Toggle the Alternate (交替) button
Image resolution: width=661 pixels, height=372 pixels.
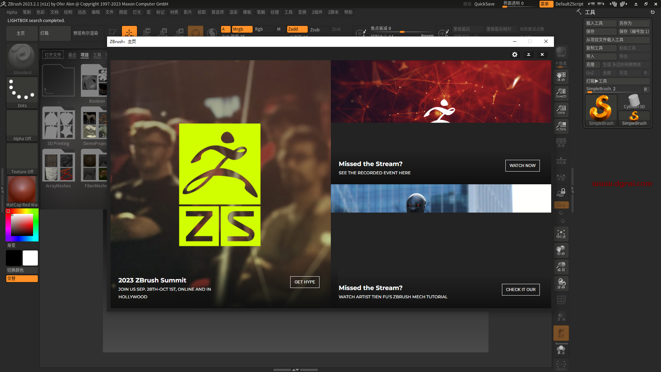point(22,279)
